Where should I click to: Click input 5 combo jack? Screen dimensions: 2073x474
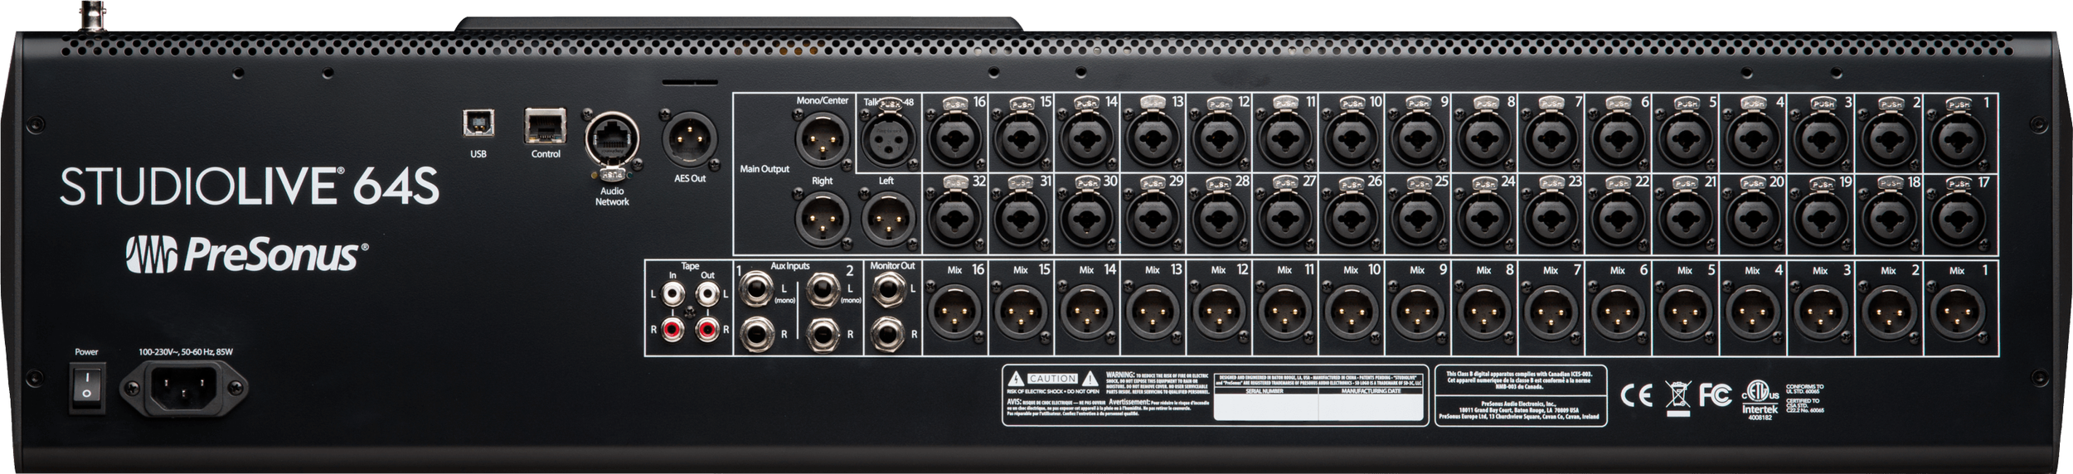pyautogui.click(x=1686, y=140)
